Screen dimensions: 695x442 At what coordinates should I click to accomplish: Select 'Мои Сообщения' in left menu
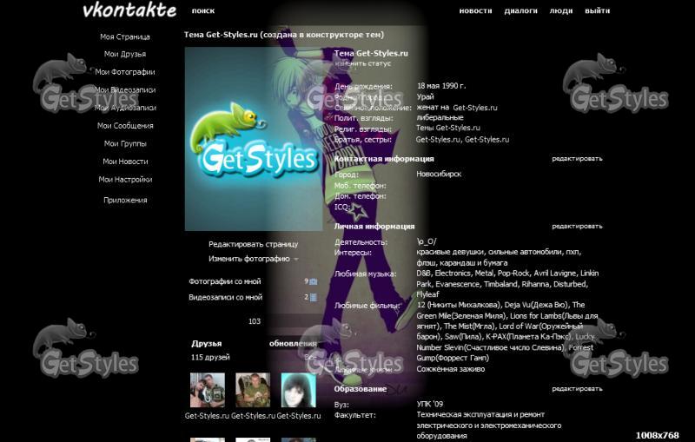coord(125,126)
